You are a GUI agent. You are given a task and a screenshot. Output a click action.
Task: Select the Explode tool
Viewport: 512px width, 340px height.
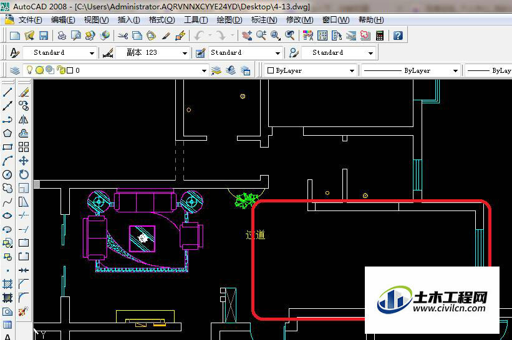click(x=24, y=311)
